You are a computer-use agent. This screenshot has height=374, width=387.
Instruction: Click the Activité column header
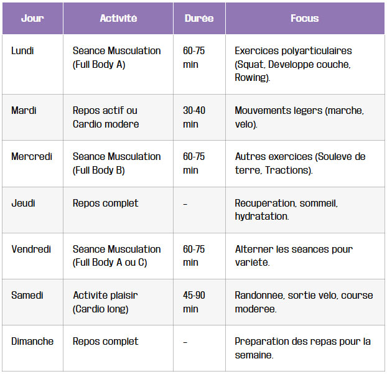118,19
